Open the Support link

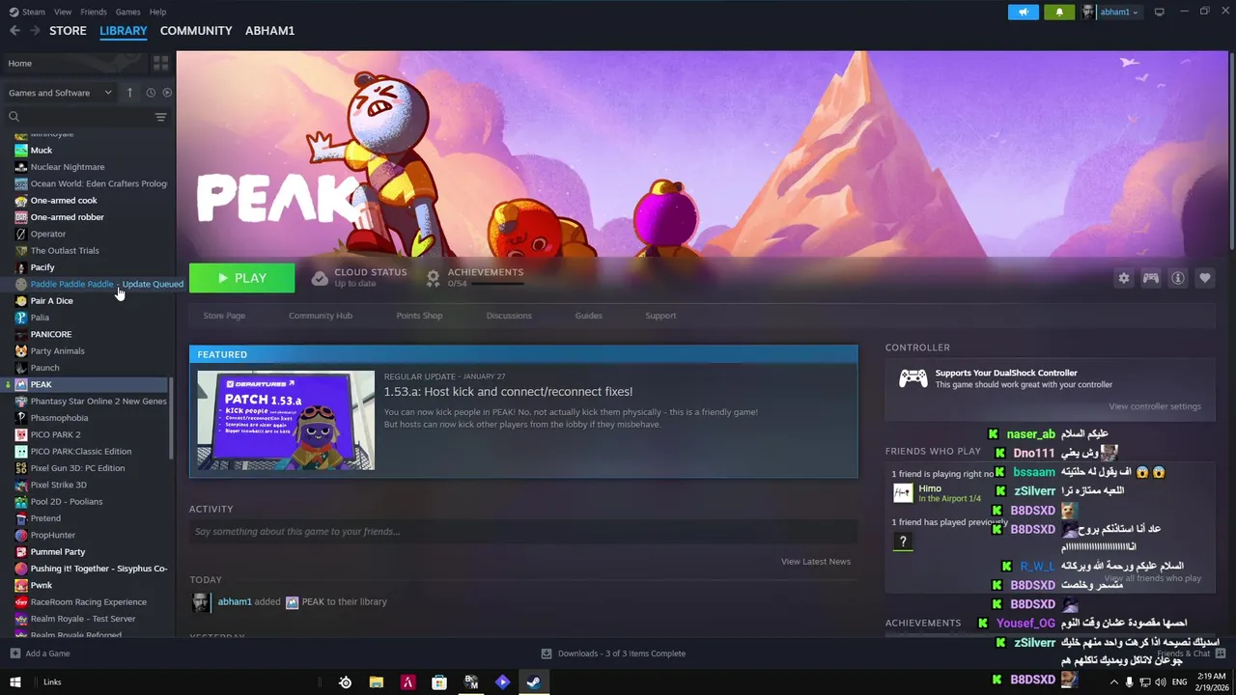(x=660, y=316)
